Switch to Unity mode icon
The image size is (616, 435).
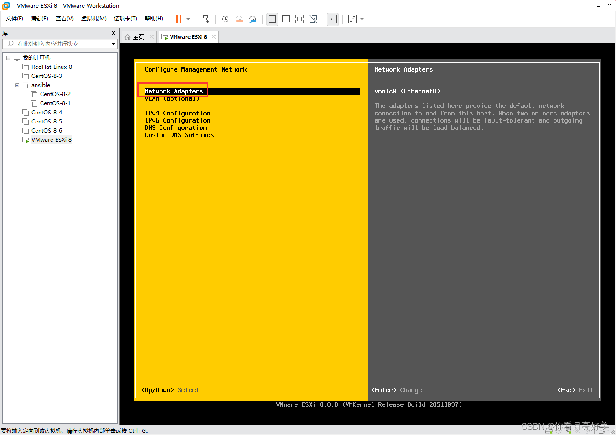(313, 19)
